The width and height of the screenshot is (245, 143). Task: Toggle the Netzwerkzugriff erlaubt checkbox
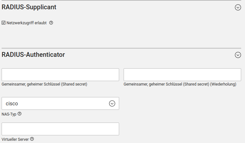pyautogui.click(x=4, y=23)
